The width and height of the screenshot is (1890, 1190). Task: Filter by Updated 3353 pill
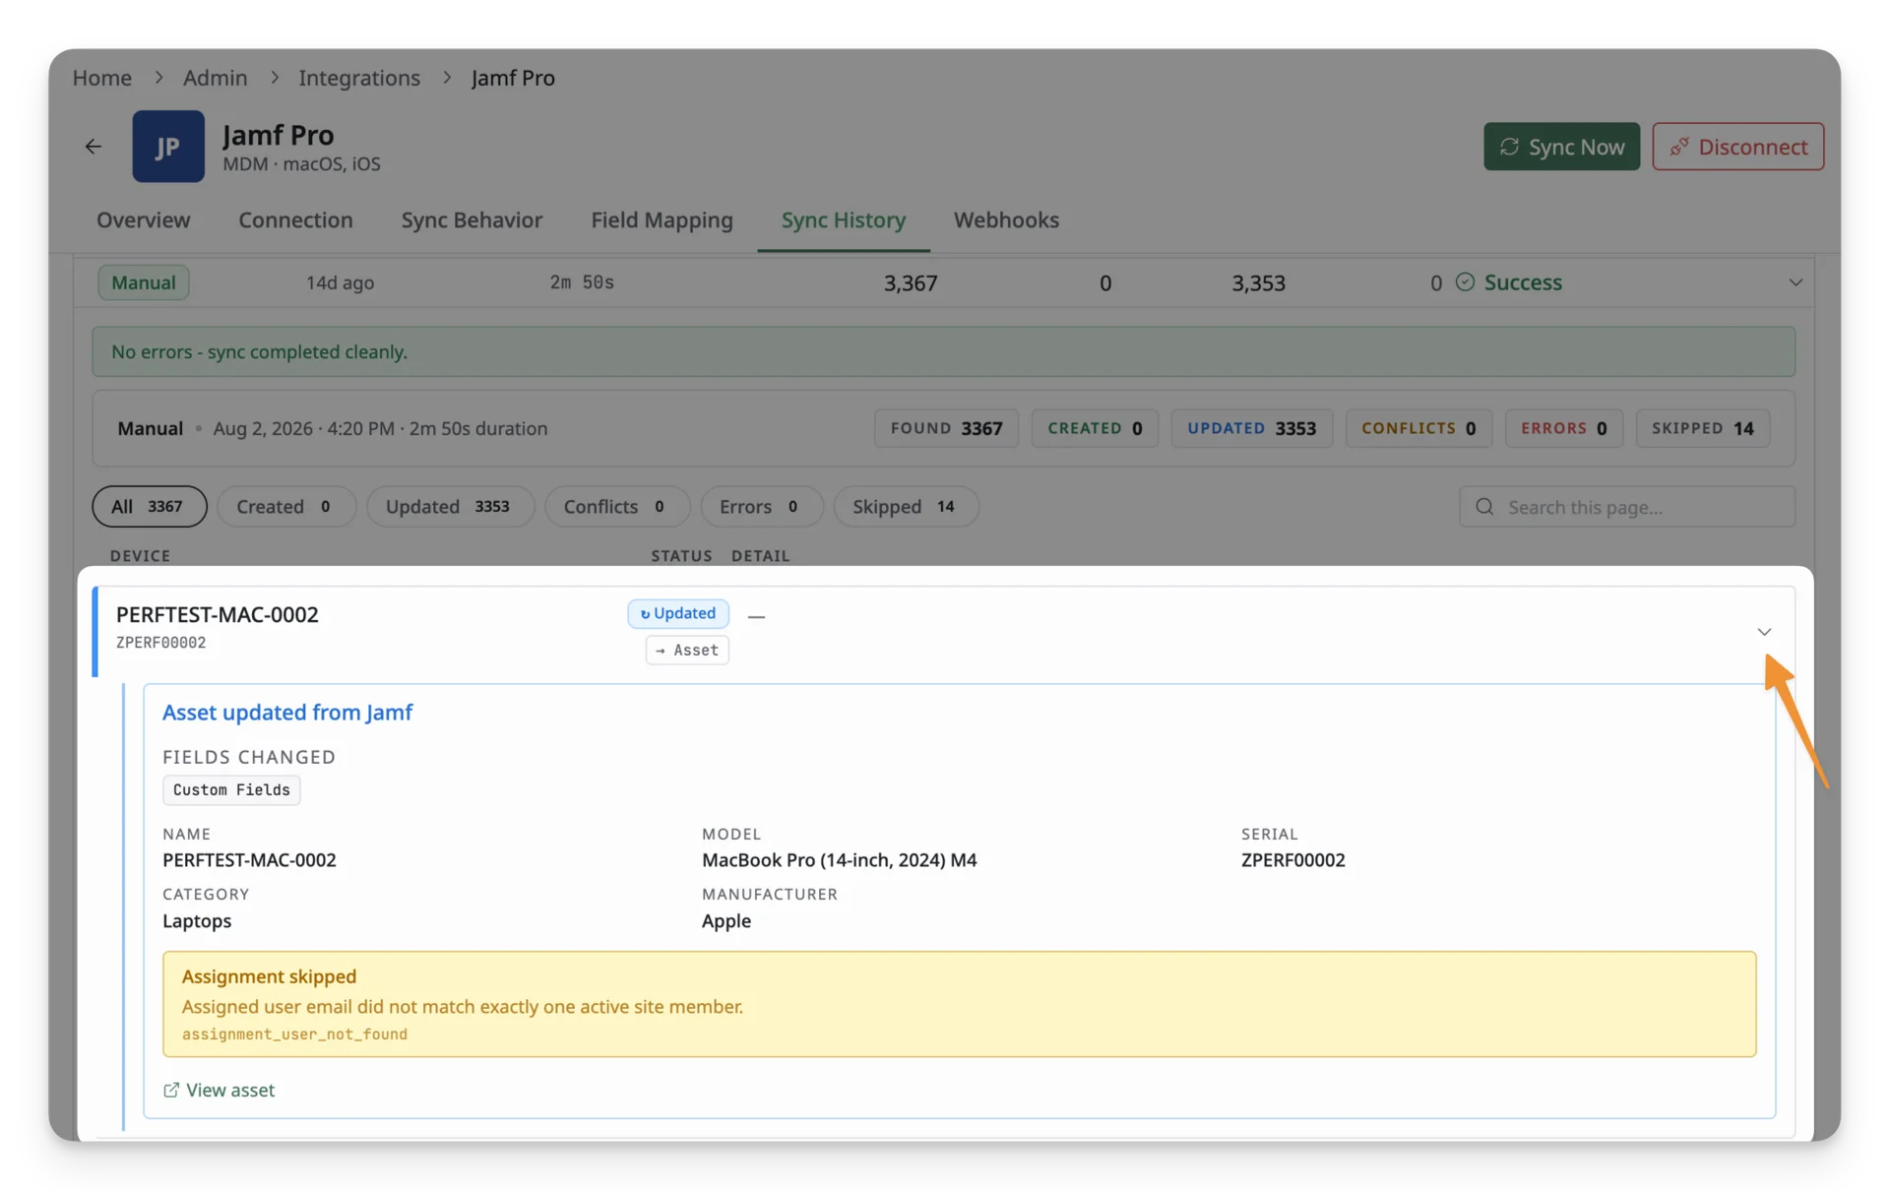(x=450, y=506)
